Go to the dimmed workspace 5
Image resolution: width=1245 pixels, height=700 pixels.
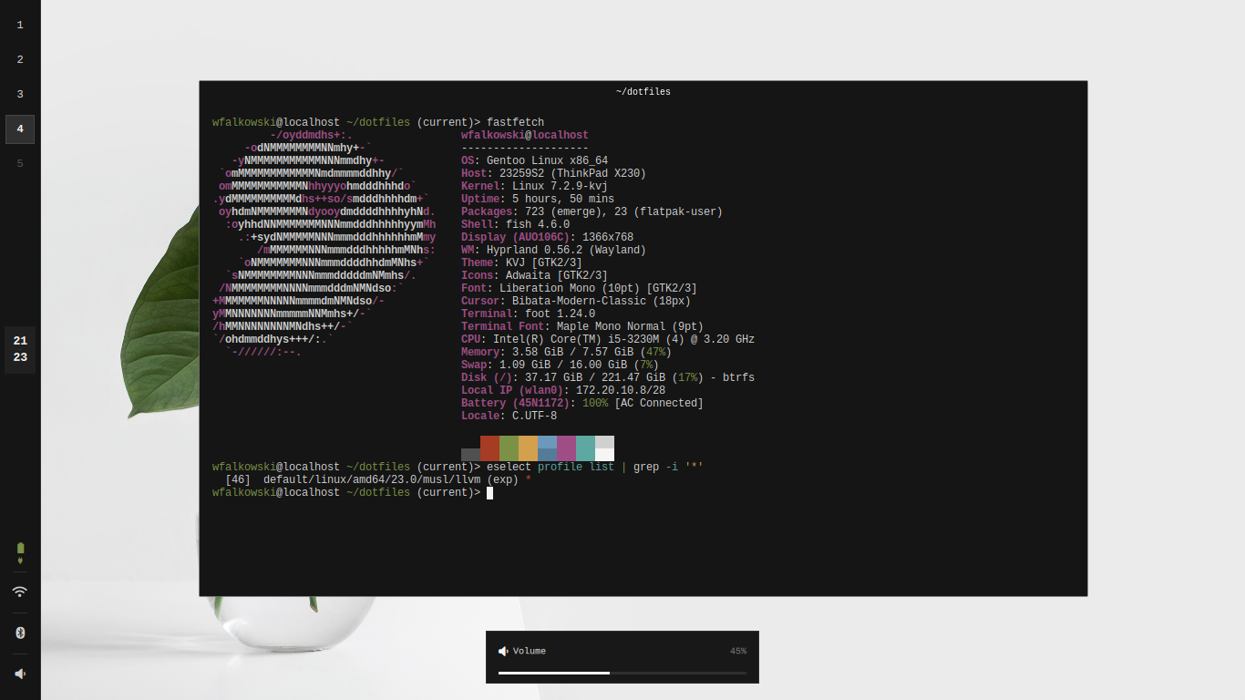(x=20, y=164)
